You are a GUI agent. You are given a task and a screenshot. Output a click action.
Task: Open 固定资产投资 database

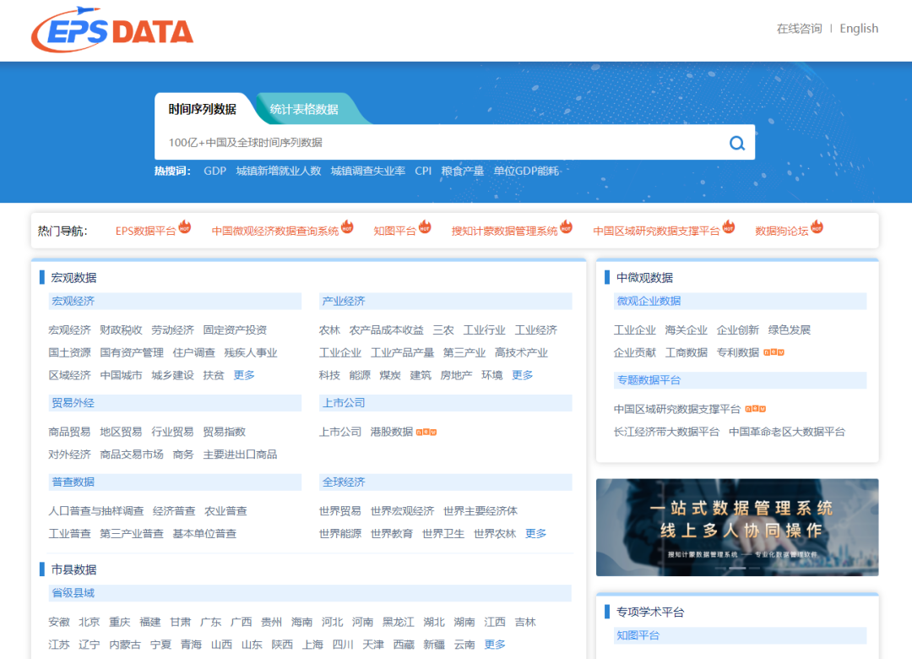(x=235, y=330)
